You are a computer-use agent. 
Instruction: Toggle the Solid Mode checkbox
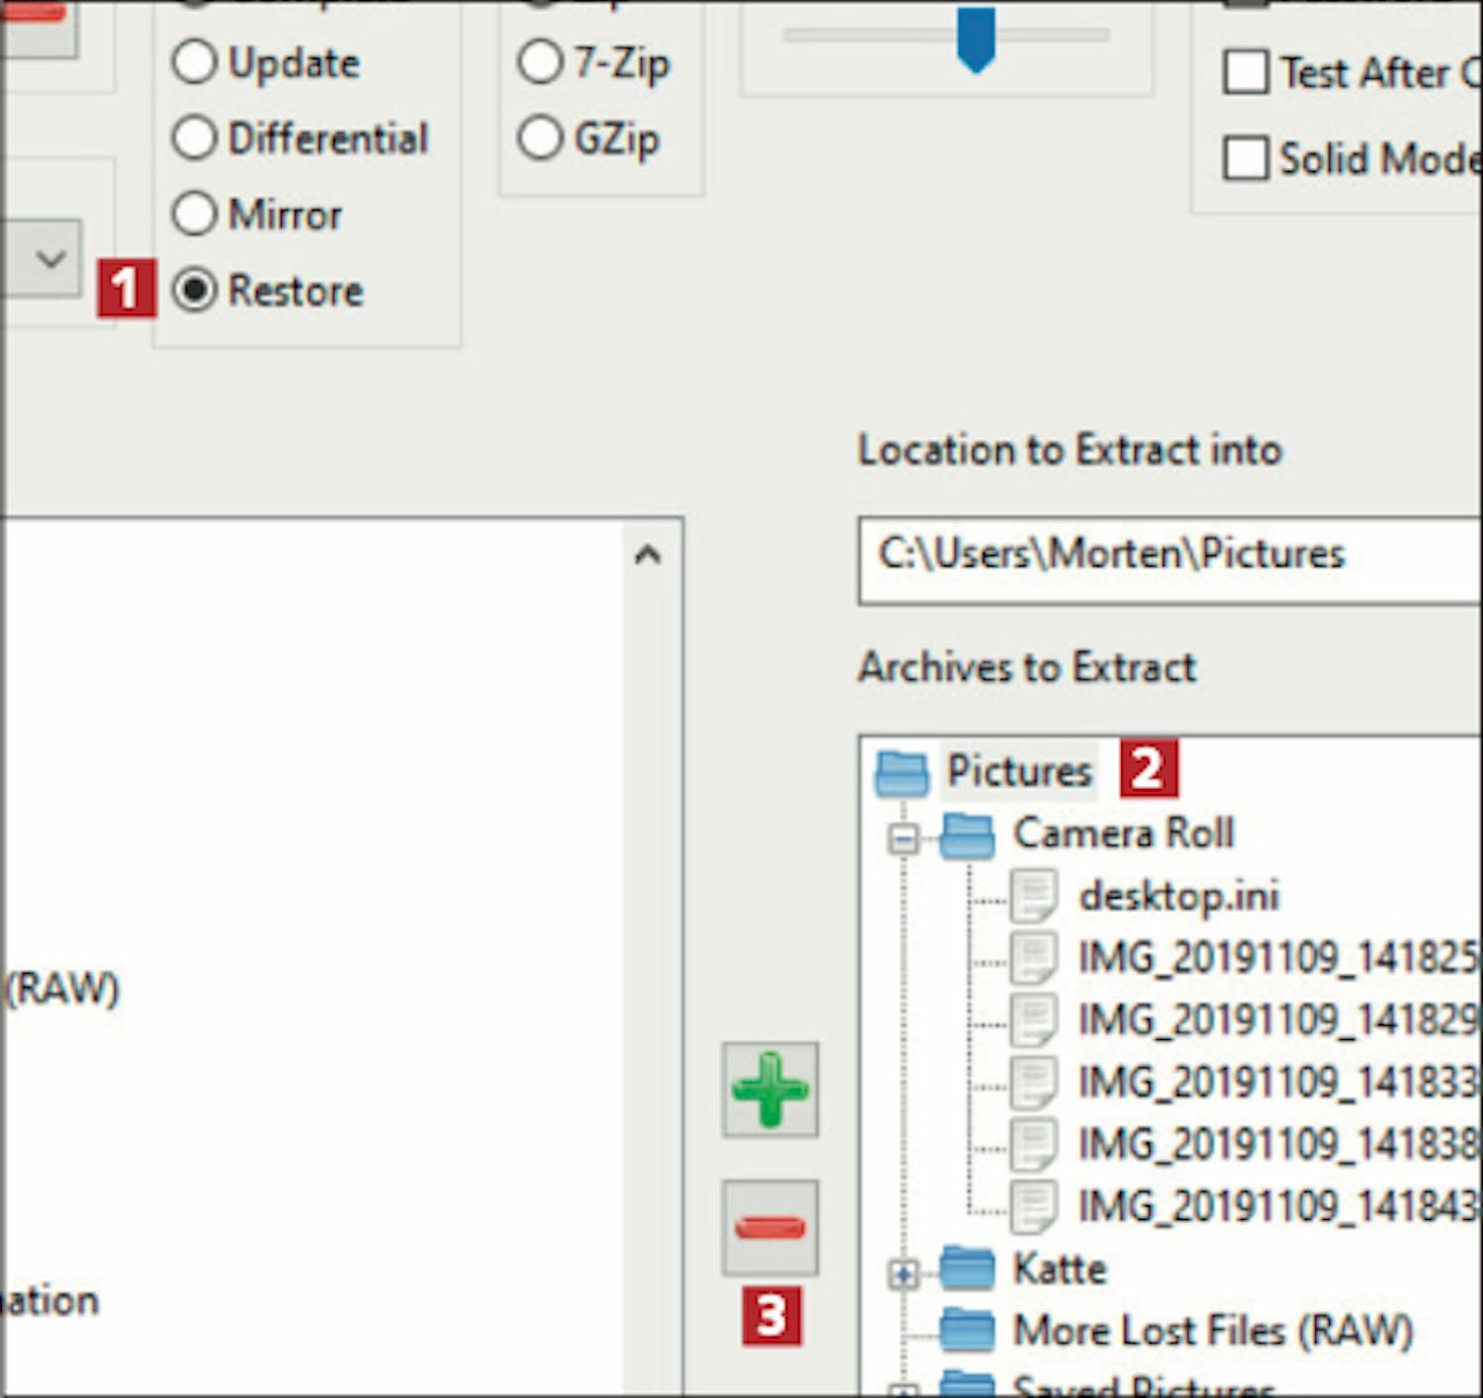coord(1246,158)
